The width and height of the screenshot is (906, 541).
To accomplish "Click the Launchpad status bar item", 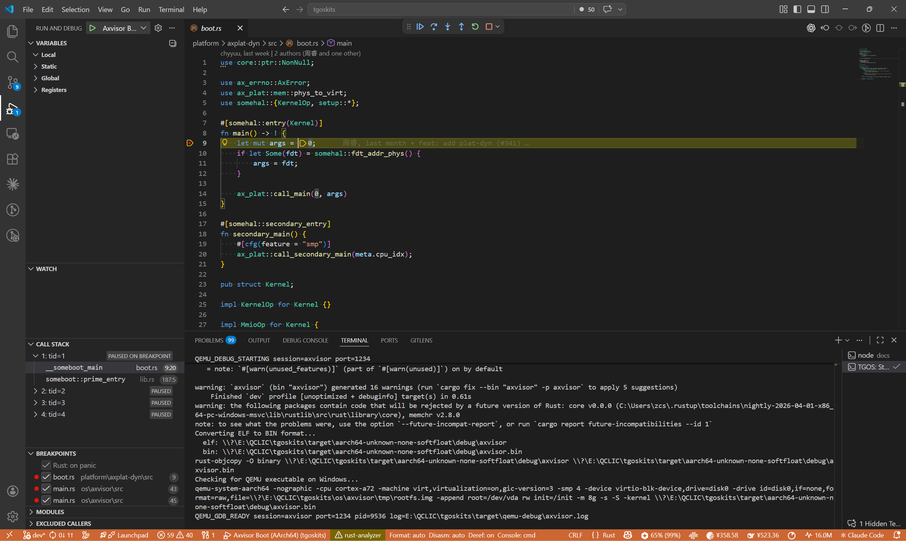I will click(124, 535).
